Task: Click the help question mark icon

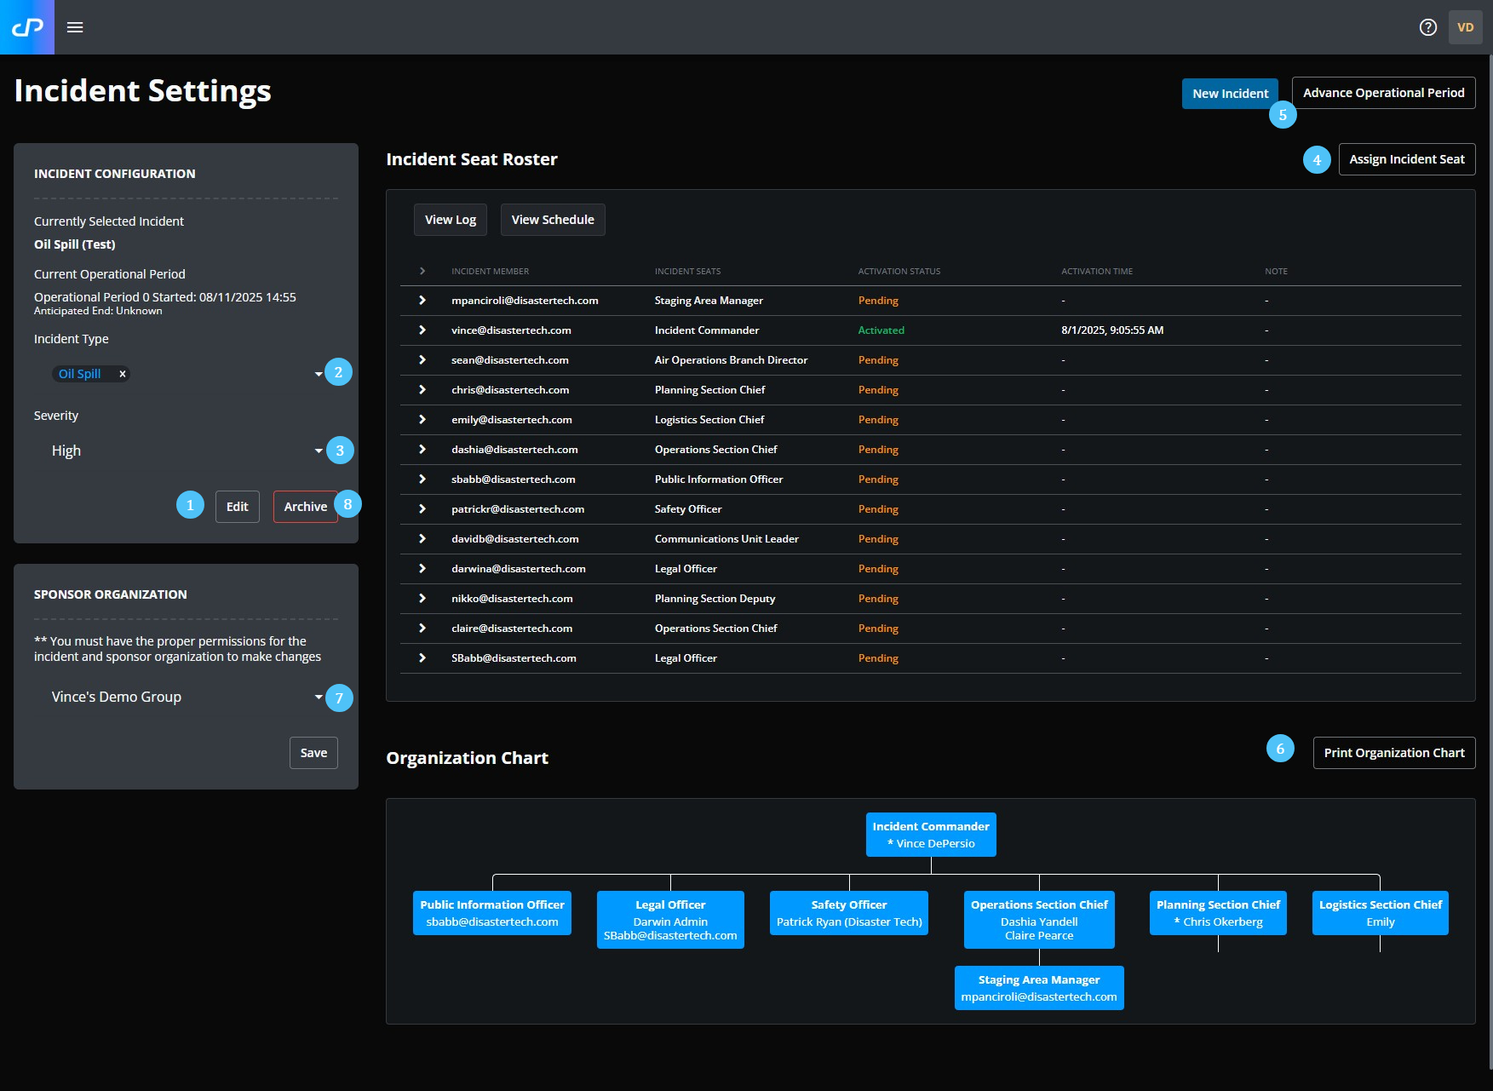Action: point(1427,26)
